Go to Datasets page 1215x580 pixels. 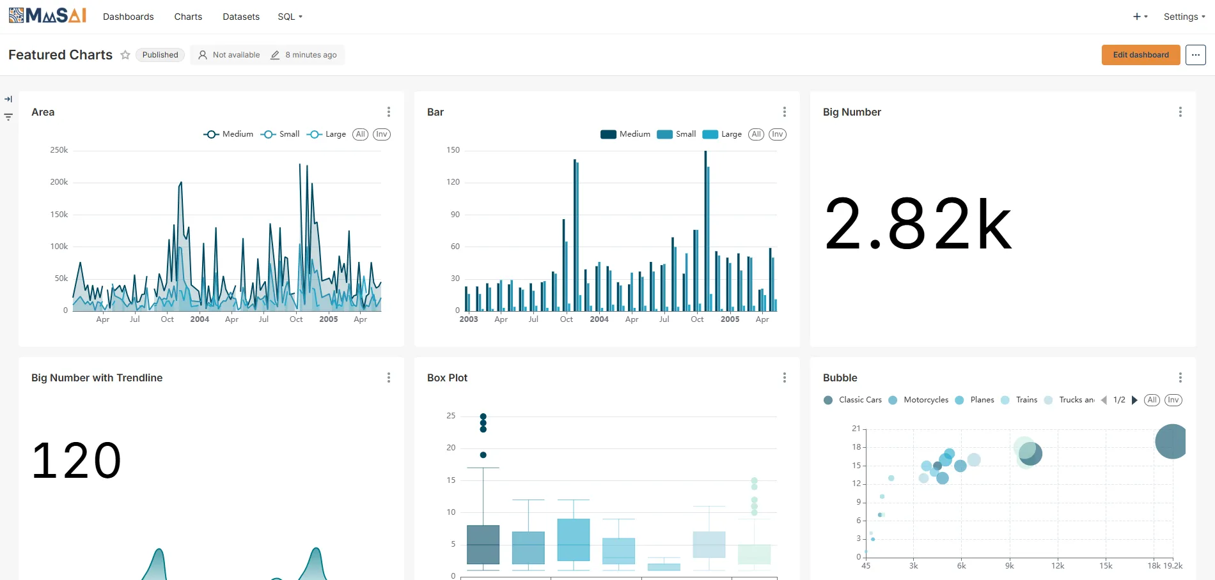click(x=241, y=17)
